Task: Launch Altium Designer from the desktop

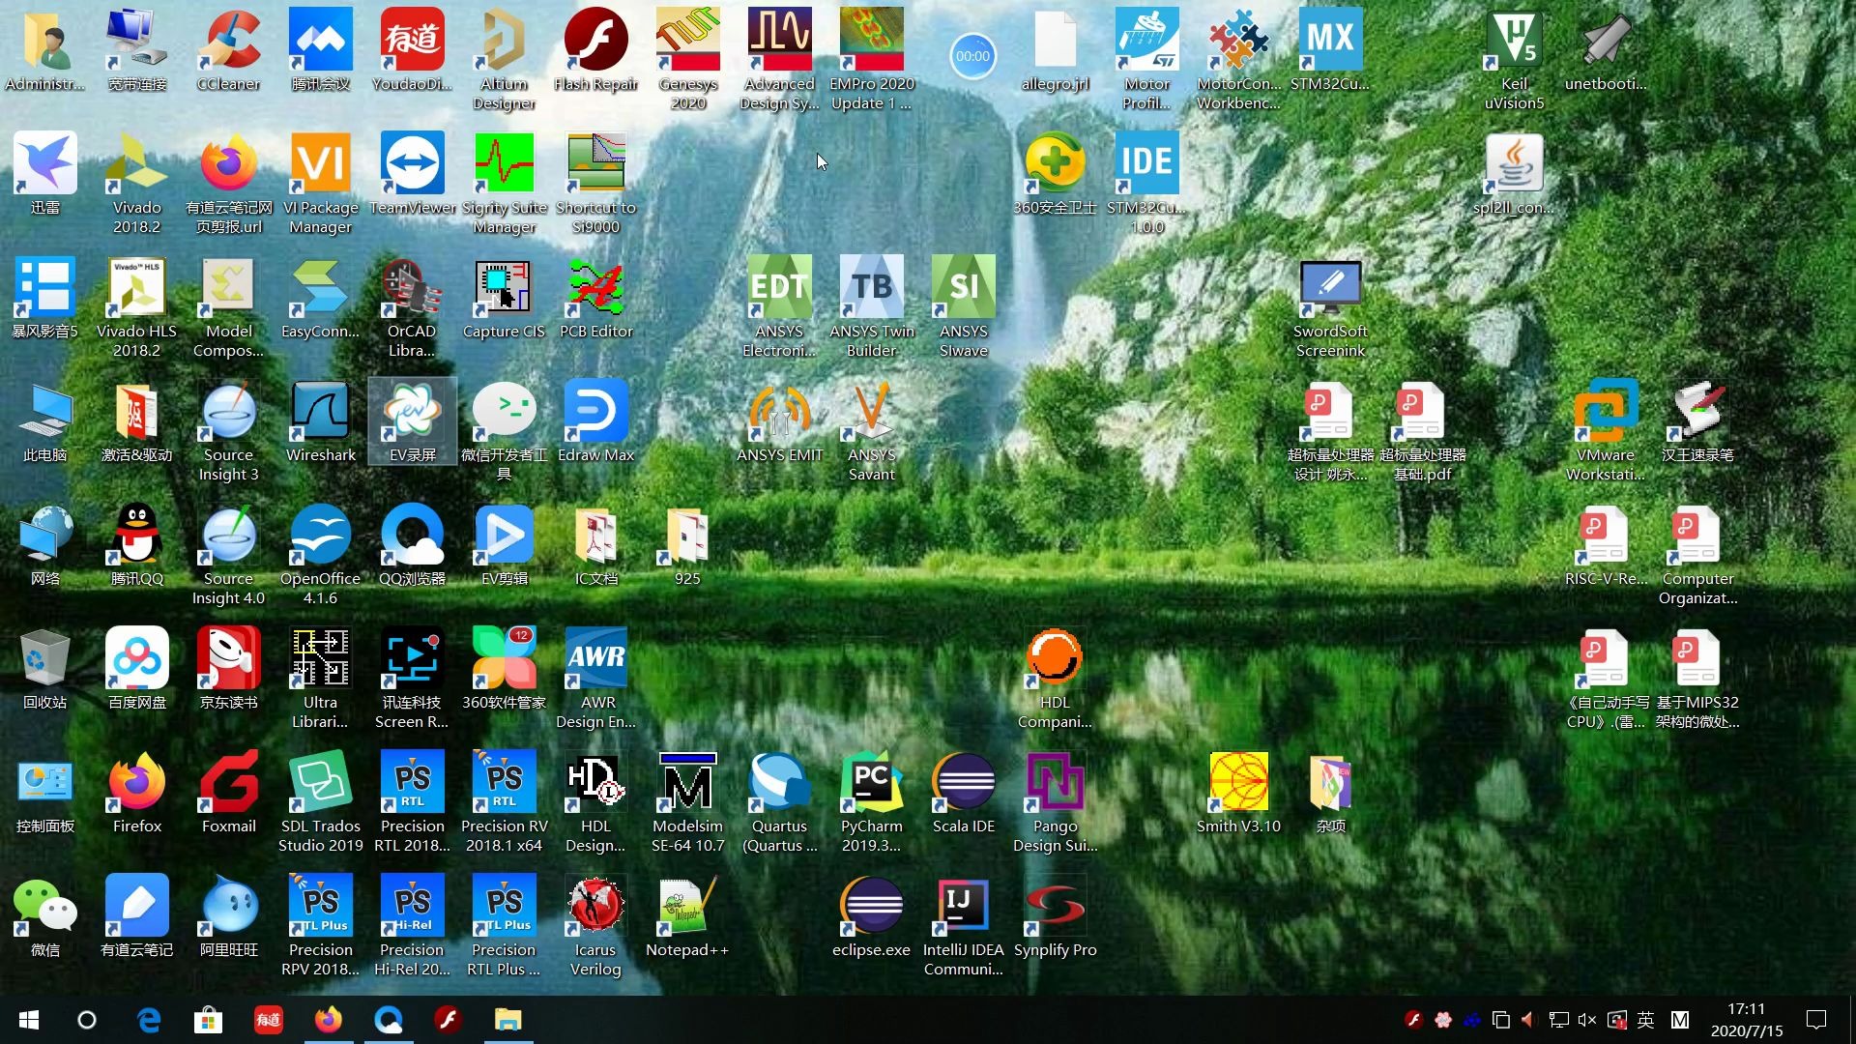Action: click(x=504, y=60)
